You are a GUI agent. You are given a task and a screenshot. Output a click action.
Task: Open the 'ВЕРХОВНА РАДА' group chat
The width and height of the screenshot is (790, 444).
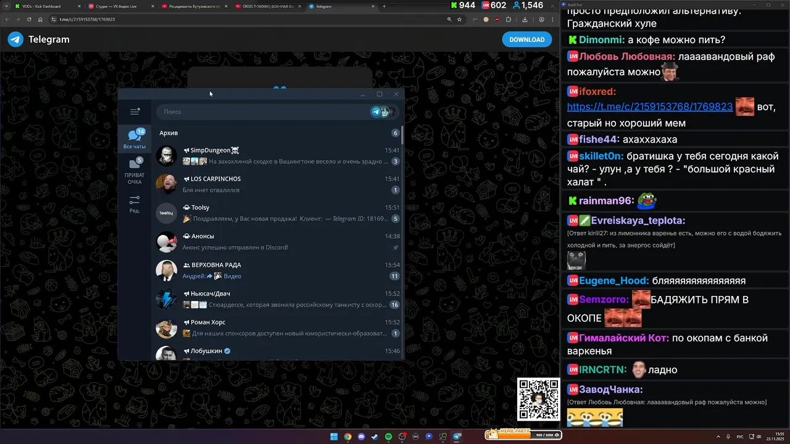278,270
